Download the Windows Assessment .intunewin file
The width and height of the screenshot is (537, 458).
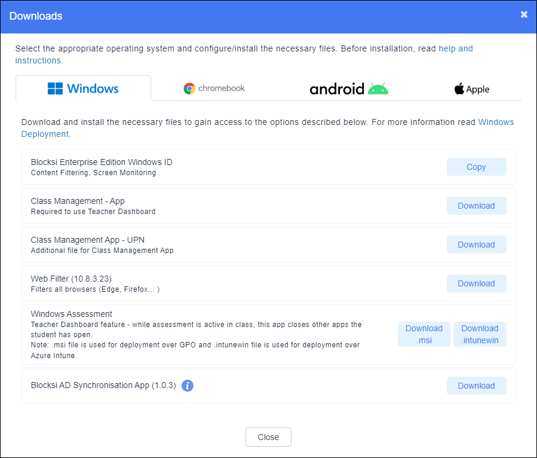480,334
